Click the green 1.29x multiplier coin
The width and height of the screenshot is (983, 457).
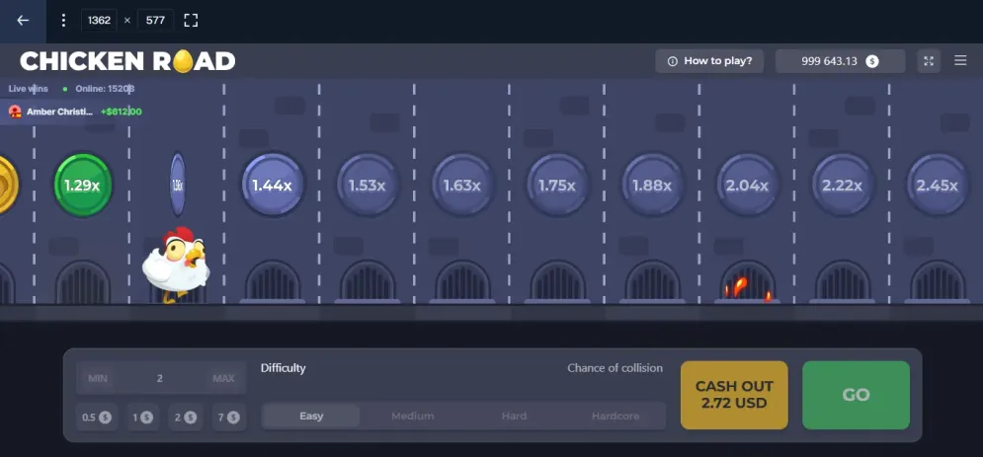[x=83, y=186]
